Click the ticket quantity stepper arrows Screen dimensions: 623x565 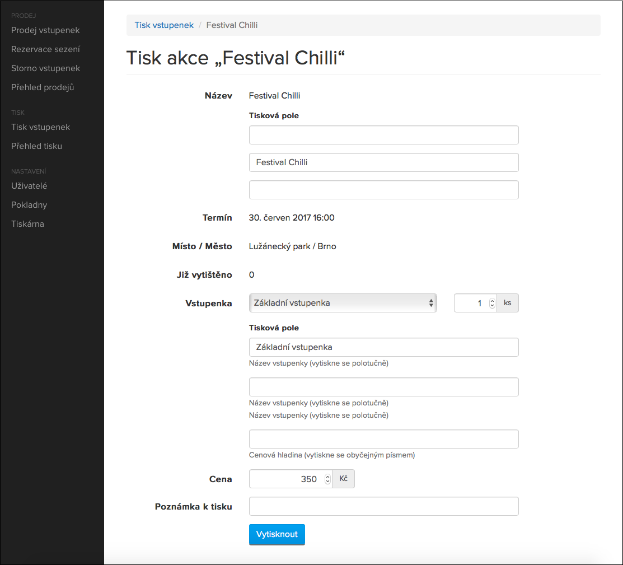492,303
